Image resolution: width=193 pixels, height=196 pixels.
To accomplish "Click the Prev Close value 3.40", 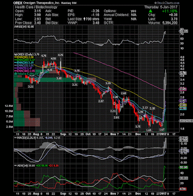I will [38, 23].
